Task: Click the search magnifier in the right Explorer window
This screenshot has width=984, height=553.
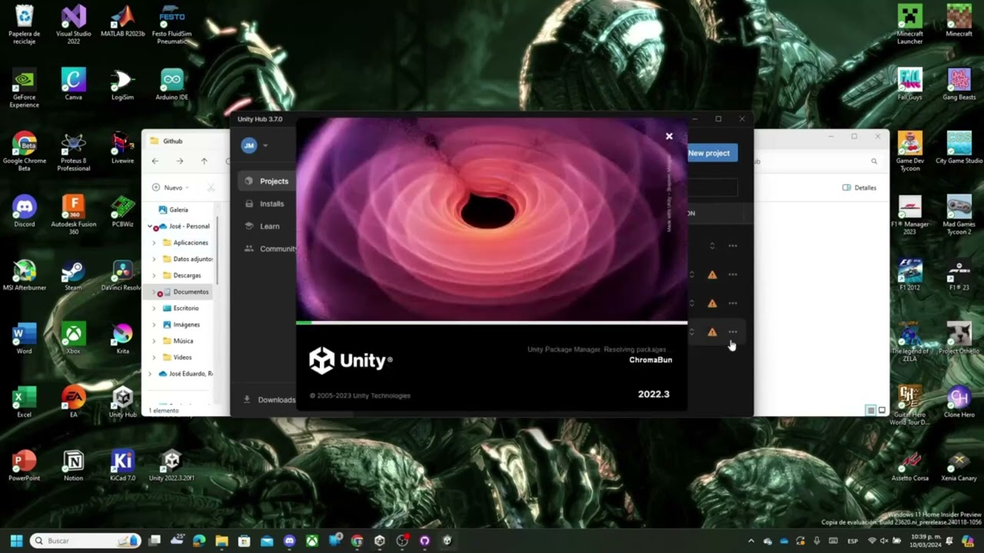Action: coord(874,161)
